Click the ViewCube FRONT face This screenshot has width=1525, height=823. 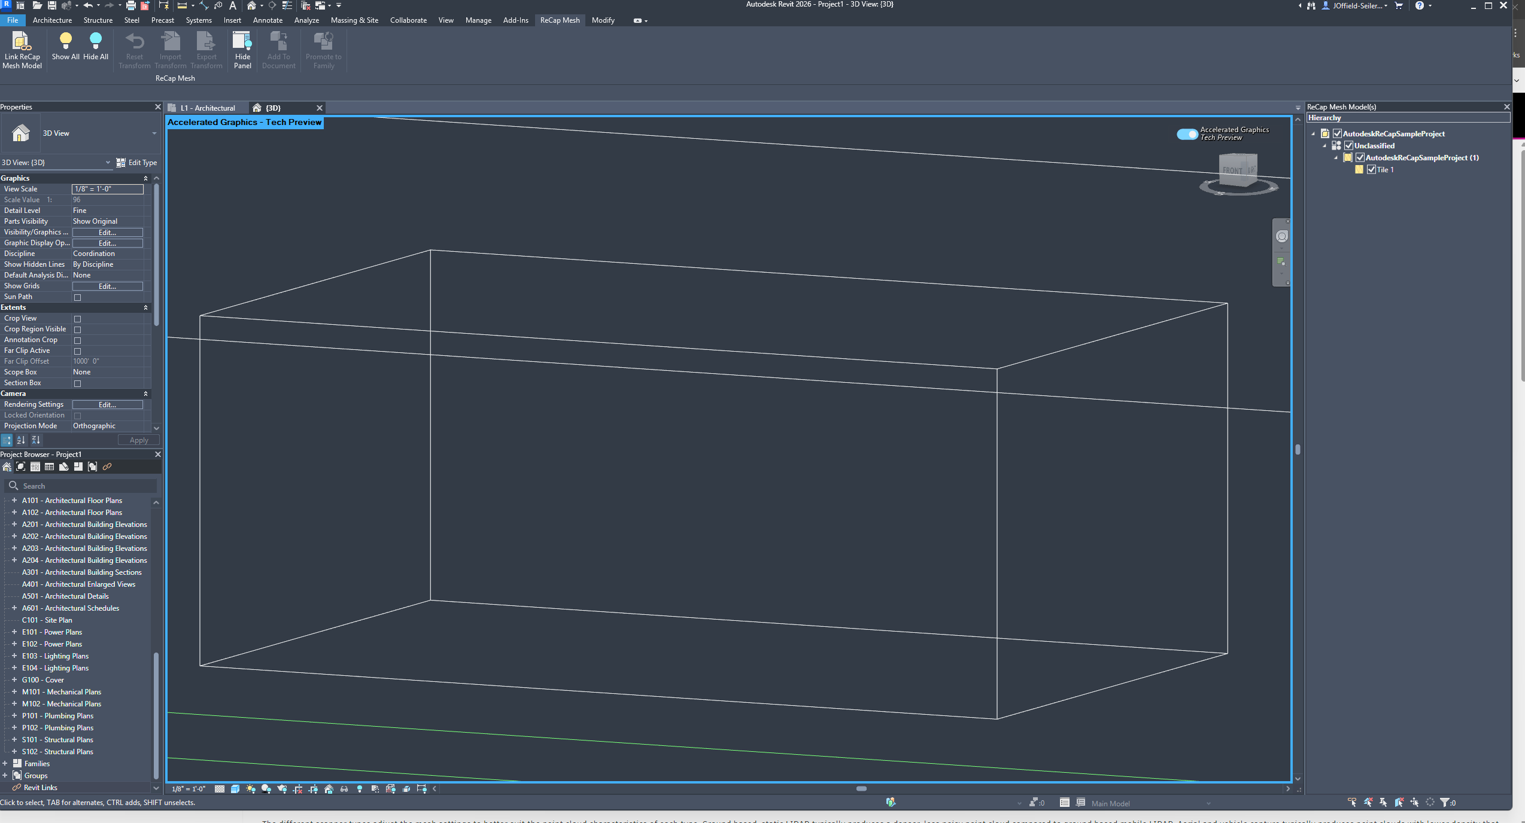[x=1232, y=170]
